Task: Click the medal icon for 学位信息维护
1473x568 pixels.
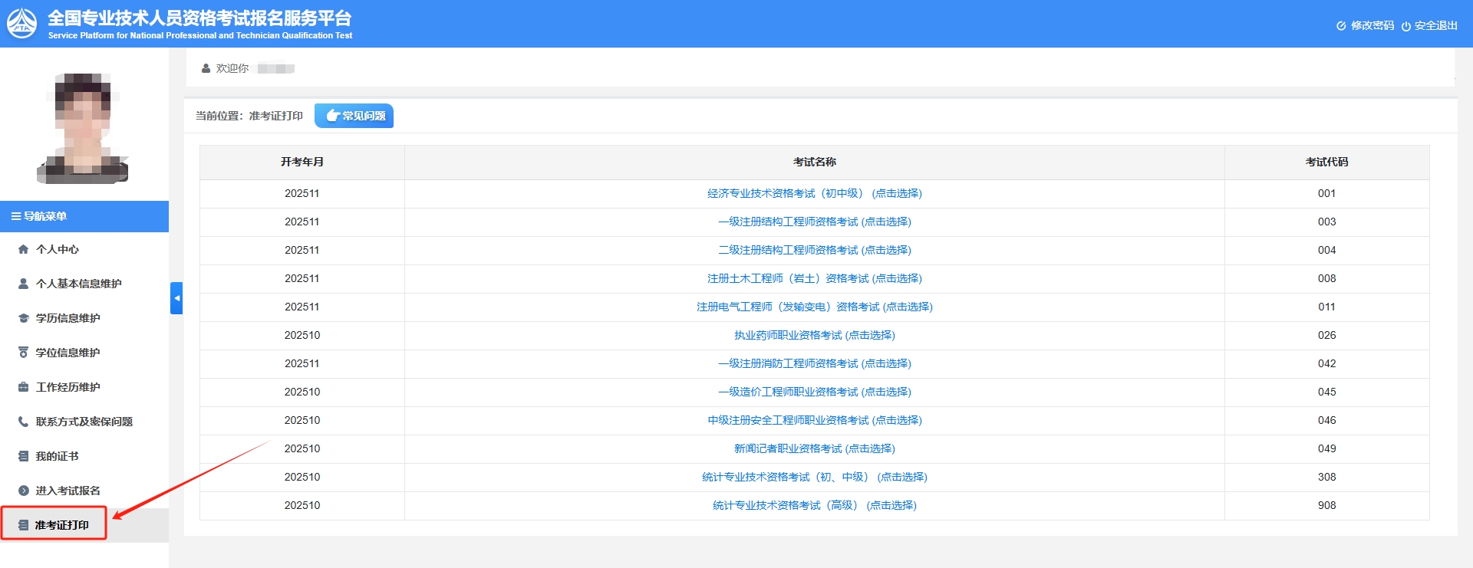Action: click(23, 353)
